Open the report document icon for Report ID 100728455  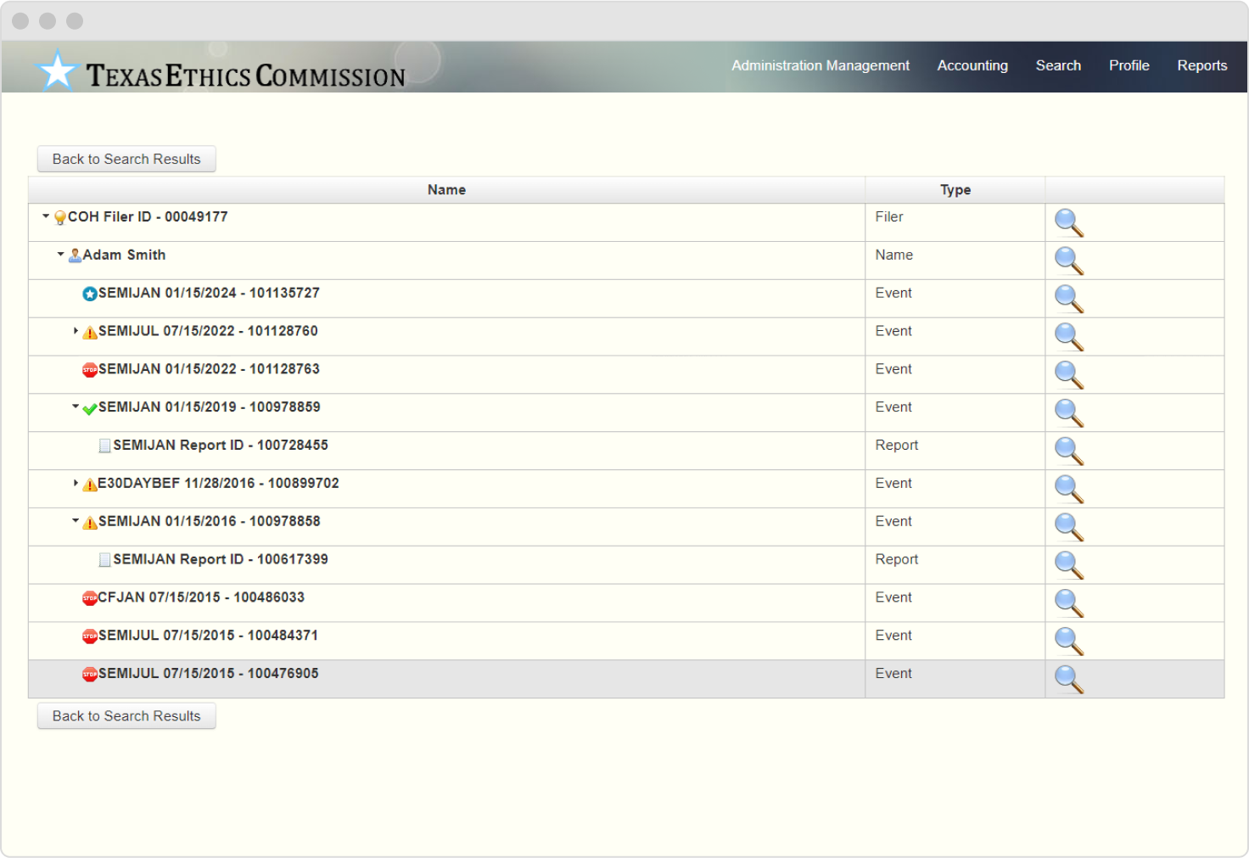coord(104,444)
